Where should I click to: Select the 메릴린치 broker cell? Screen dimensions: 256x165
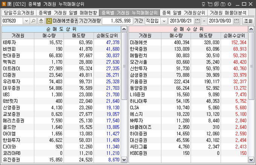[x=145, y=56]
